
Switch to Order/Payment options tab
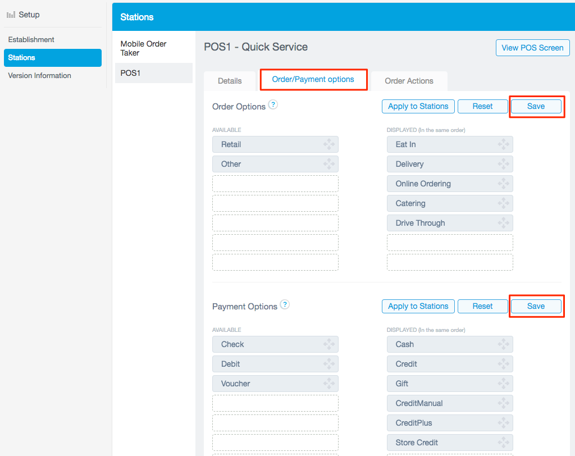click(x=313, y=79)
